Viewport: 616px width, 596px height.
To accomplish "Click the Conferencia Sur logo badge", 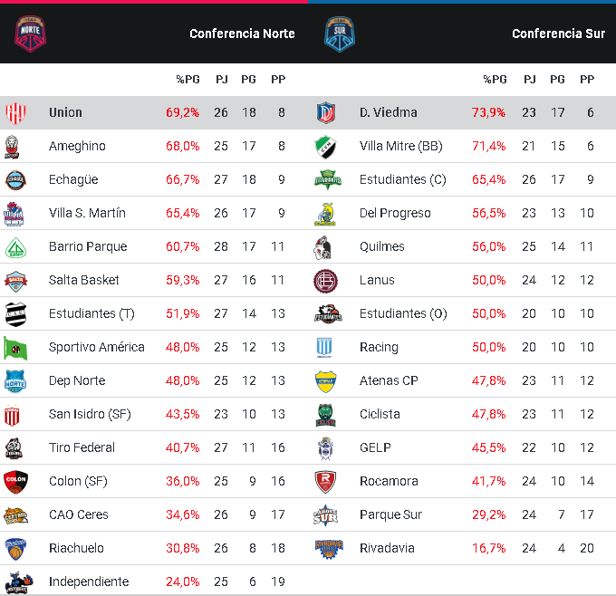I will click(x=340, y=34).
